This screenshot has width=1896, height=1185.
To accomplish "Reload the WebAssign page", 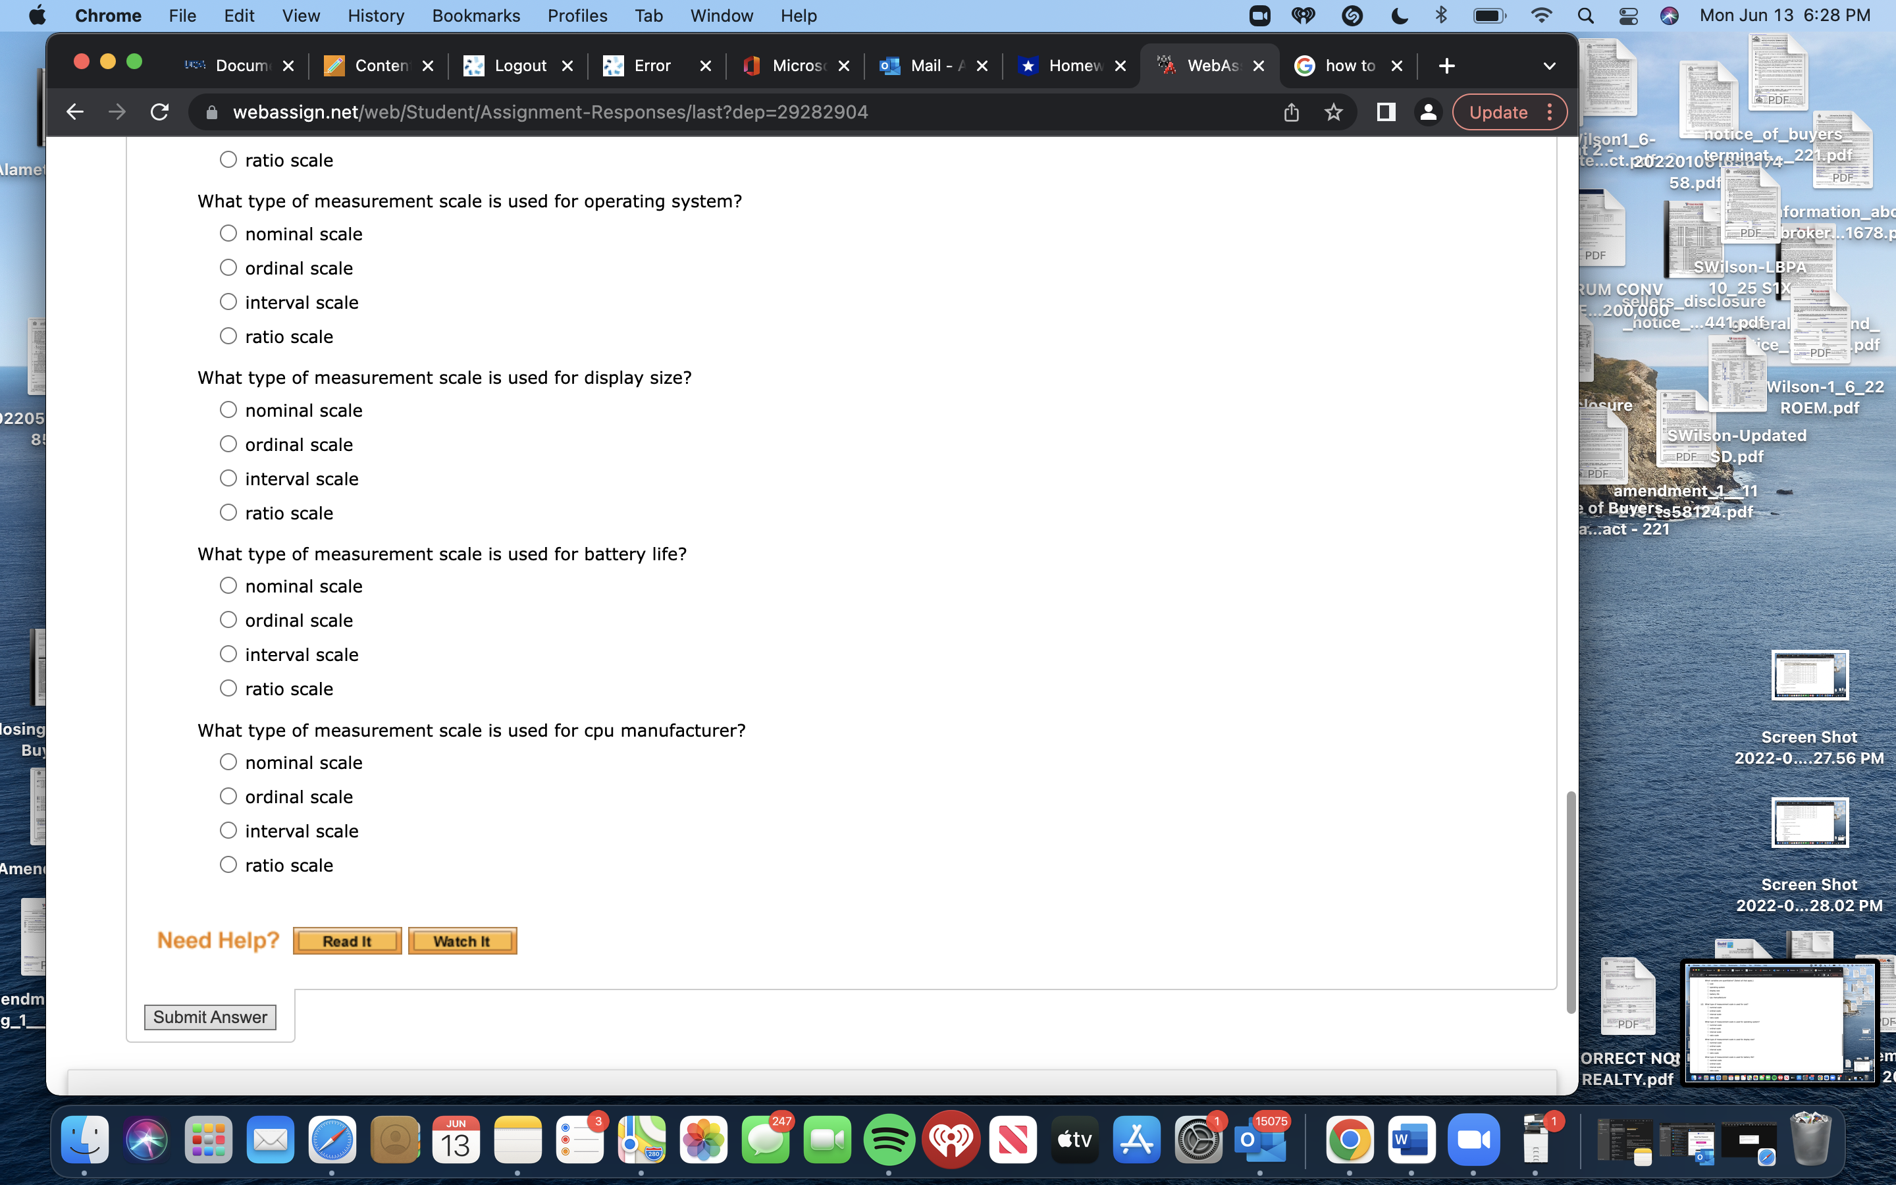I will point(160,111).
